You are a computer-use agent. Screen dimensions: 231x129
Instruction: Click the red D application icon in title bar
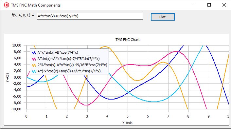point(7,5)
